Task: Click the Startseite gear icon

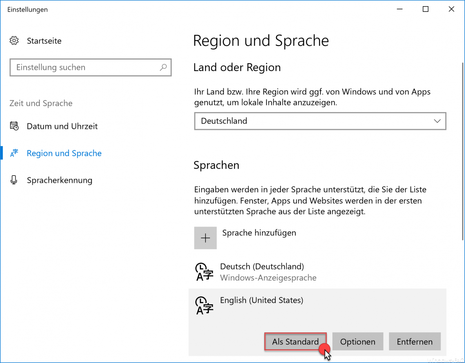Action: point(14,41)
